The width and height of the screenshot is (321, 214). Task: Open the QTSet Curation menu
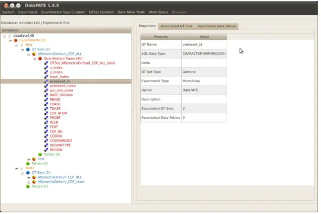click(101, 12)
